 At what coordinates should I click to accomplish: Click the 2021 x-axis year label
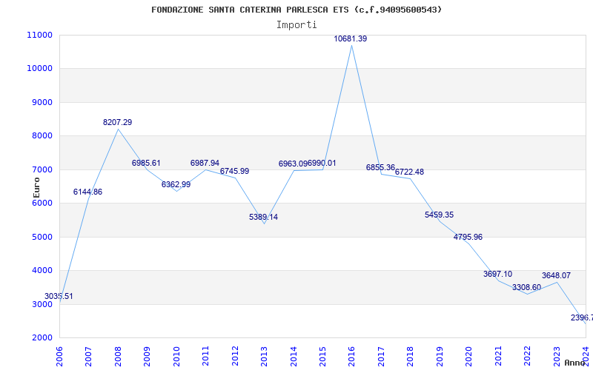pyautogui.click(x=497, y=357)
